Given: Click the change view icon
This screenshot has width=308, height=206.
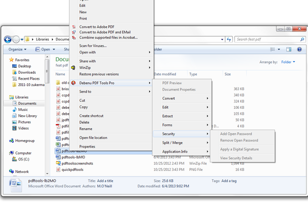Looking at the screenshot, I should click(272, 49).
